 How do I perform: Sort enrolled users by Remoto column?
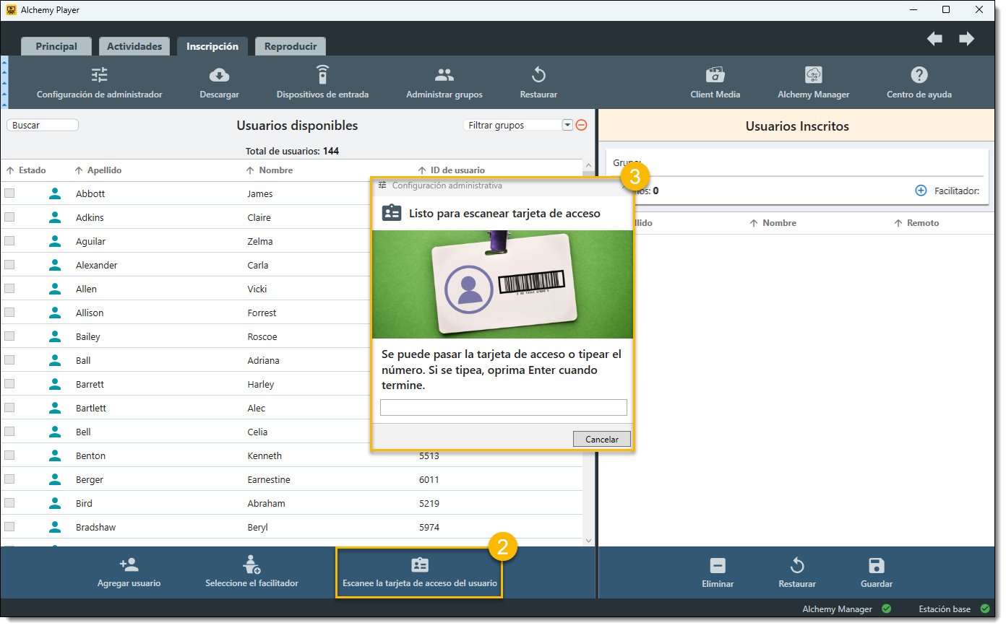(922, 223)
